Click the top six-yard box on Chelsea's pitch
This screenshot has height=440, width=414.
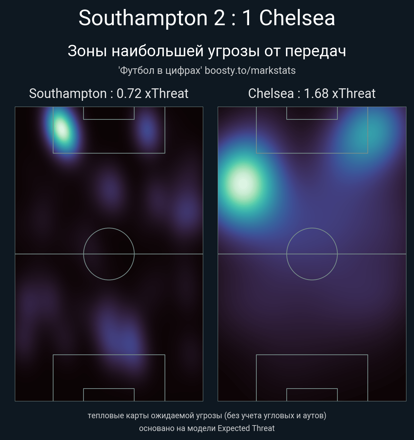tap(312, 113)
